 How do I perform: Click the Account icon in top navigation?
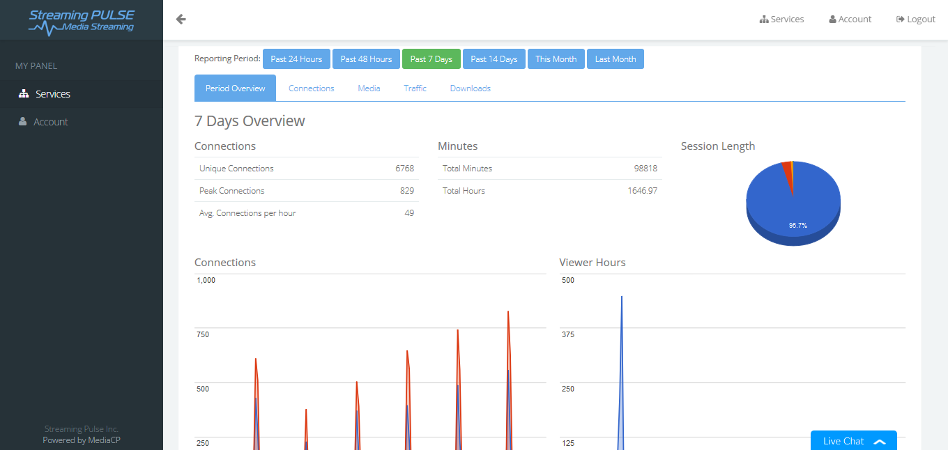click(832, 20)
